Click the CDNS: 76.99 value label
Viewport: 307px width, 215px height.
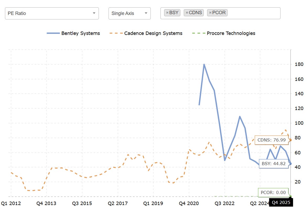pos(272,140)
